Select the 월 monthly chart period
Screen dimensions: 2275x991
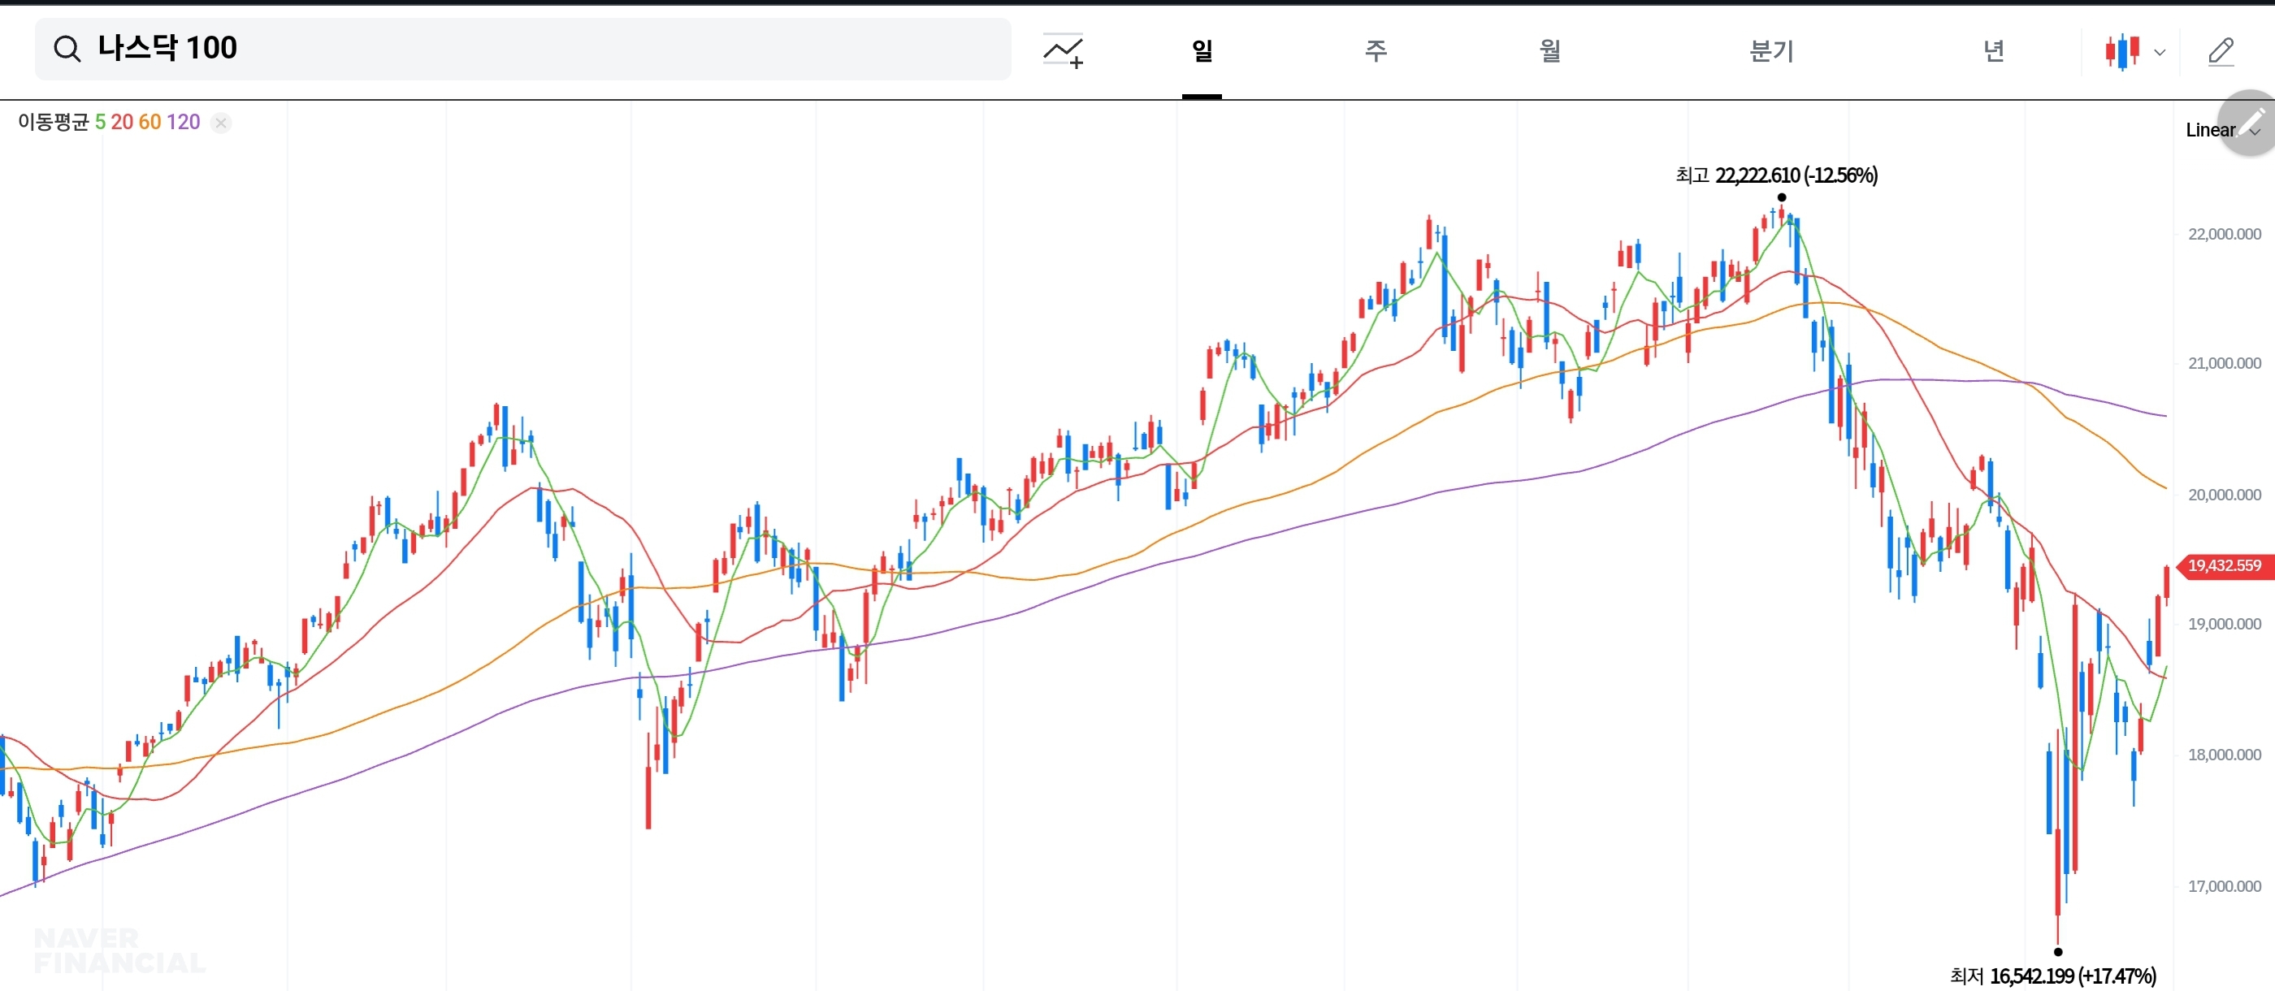tap(1550, 50)
